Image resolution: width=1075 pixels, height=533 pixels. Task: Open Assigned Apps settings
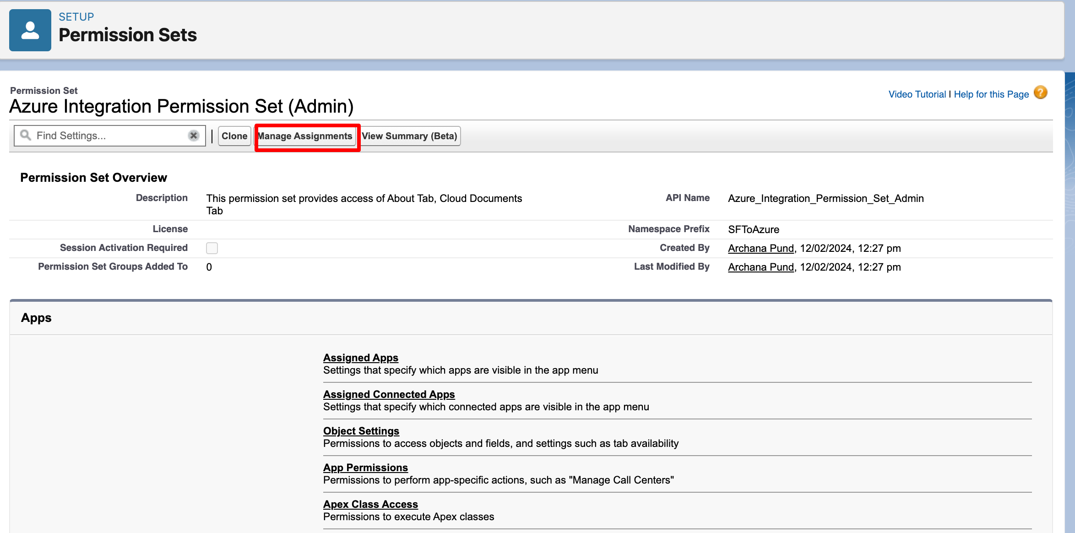click(361, 358)
